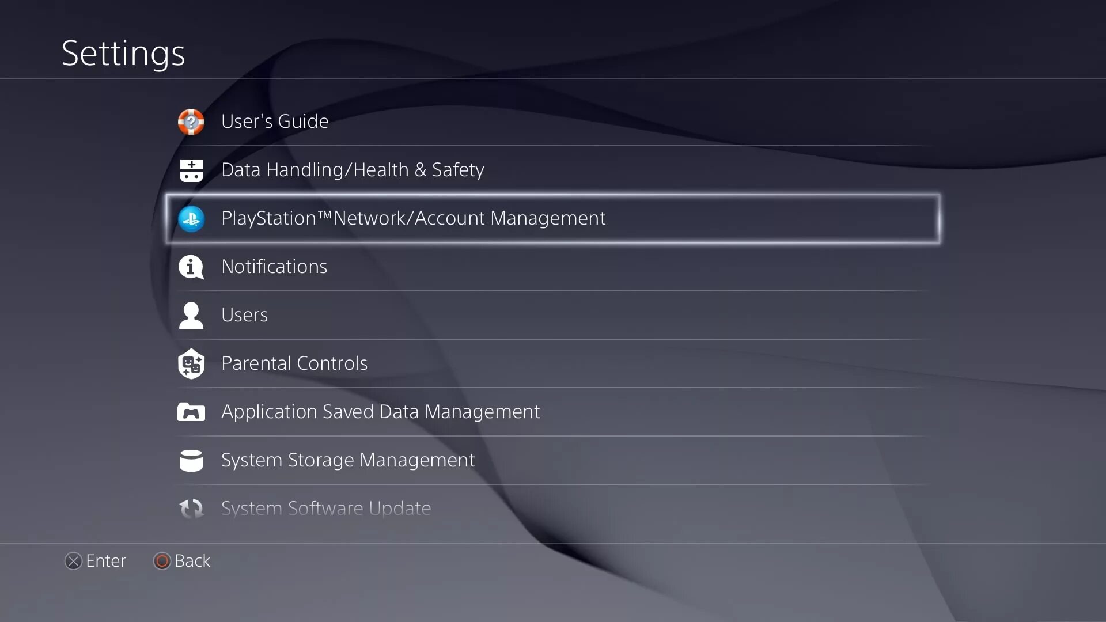Open Application Saved Data Management entry
This screenshot has width=1106, height=622.
point(553,412)
